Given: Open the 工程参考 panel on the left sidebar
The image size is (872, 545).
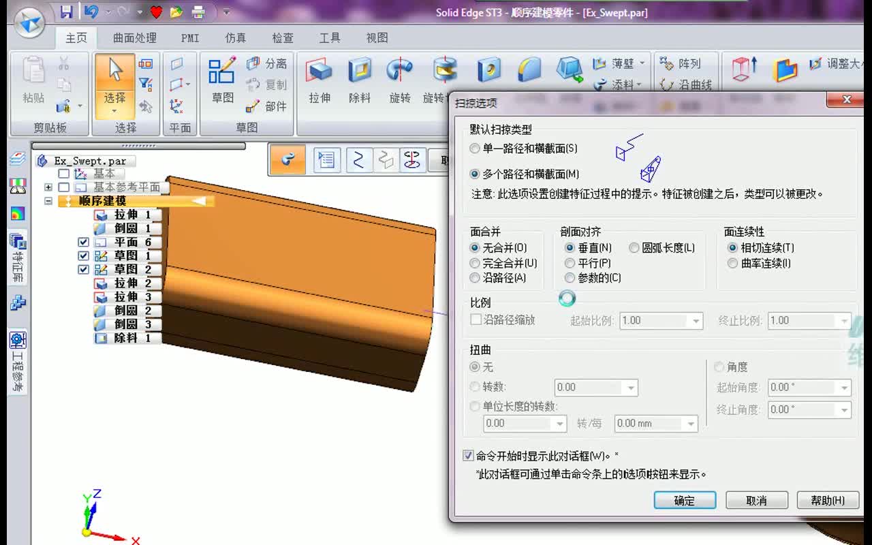Looking at the screenshot, I should pos(17,361).
